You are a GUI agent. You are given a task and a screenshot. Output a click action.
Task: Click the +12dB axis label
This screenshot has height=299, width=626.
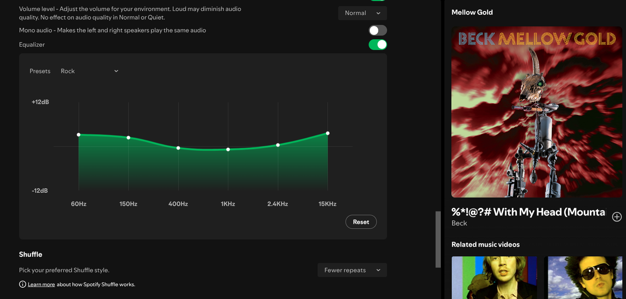40,102
